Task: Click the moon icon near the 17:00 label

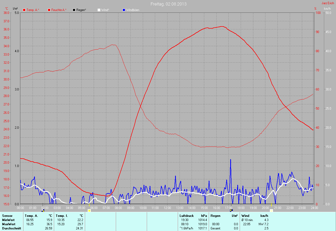Action: (x=231, y=211)
